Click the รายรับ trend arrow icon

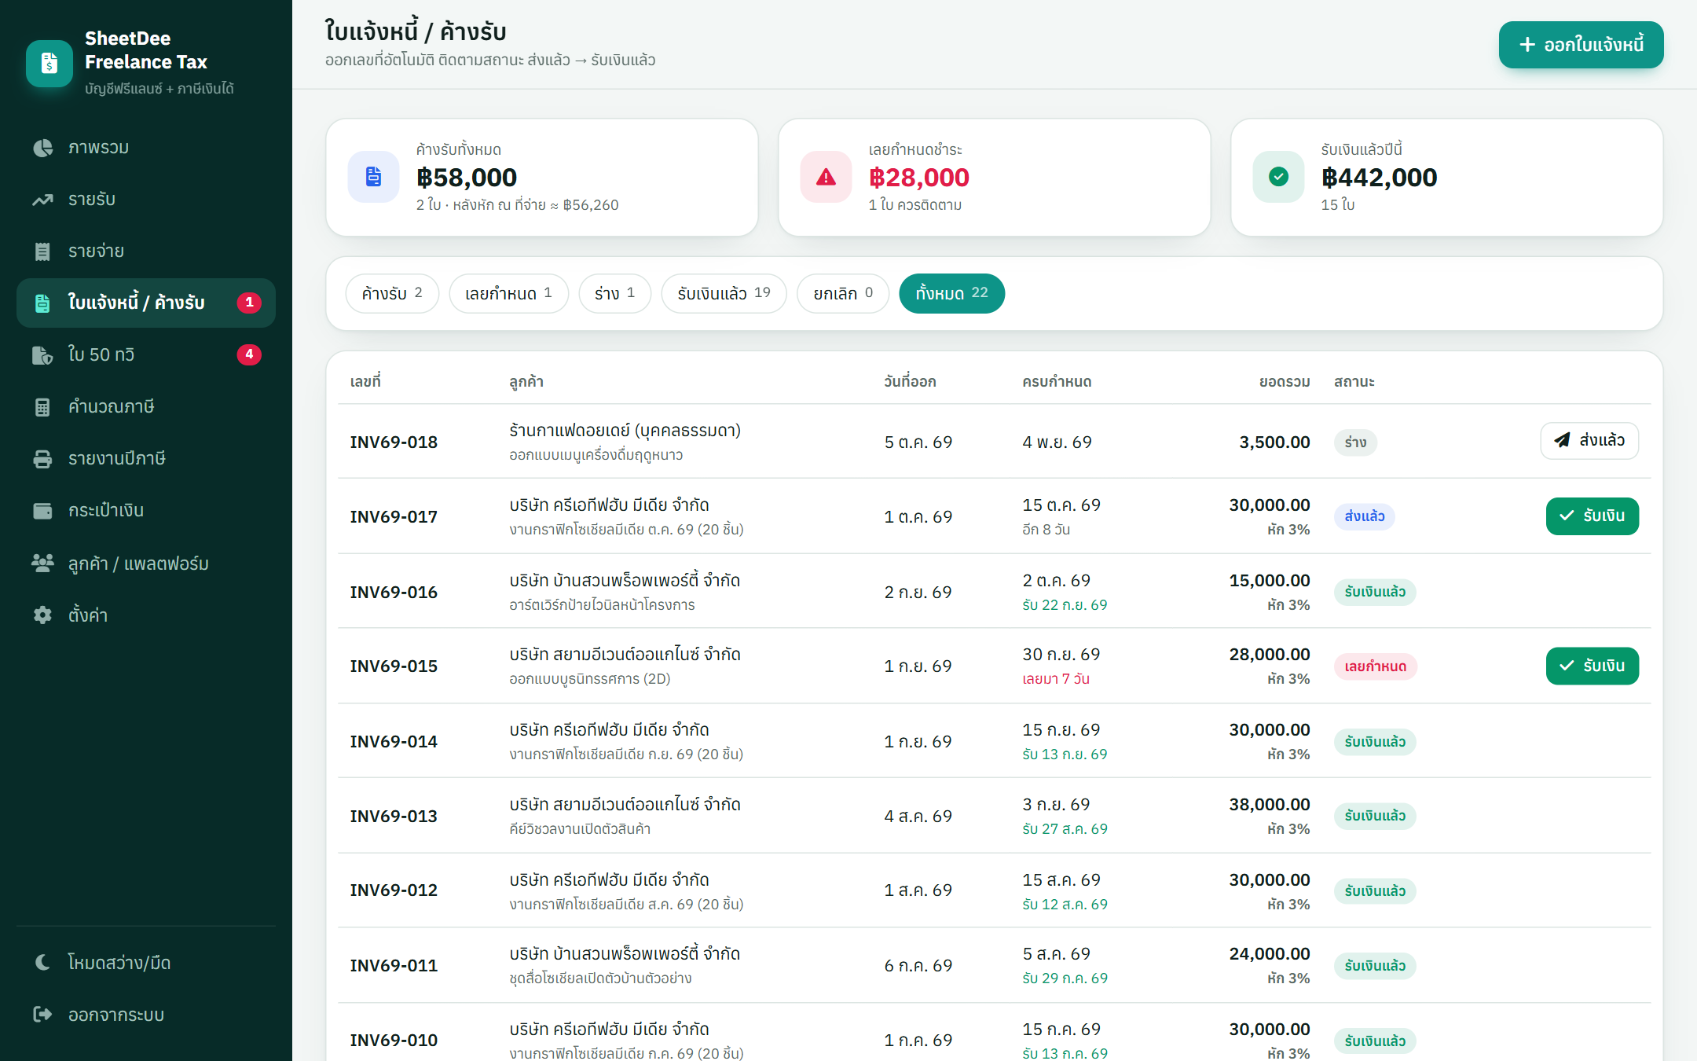(42, 200)
